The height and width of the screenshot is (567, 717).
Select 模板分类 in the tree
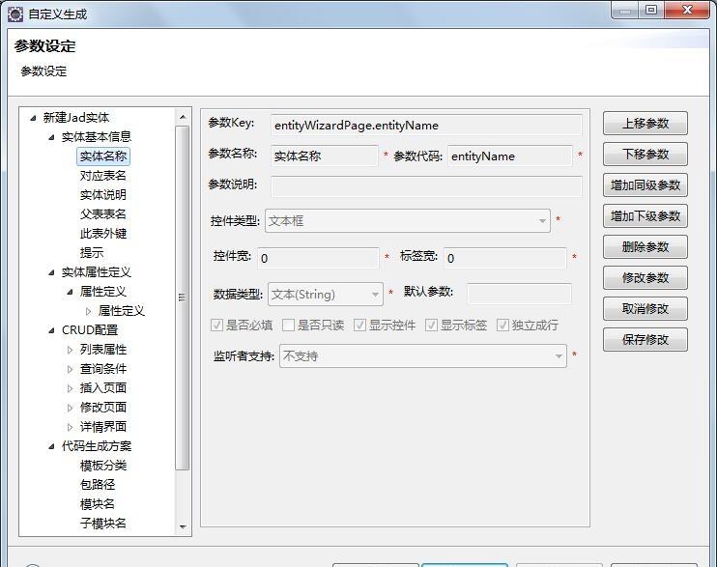pyautogui.click(x=103, y=466)
